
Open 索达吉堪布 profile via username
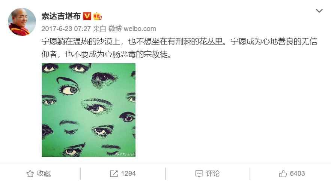click(x=61, y=16)
